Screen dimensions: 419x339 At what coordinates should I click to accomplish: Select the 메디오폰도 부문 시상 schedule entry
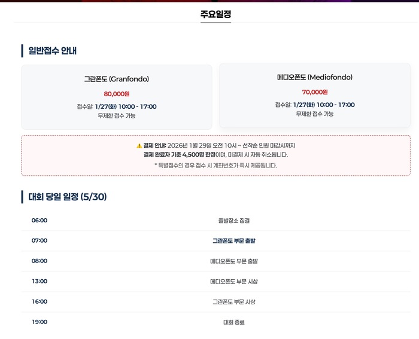pyautogui.click(x=234, y=282)
